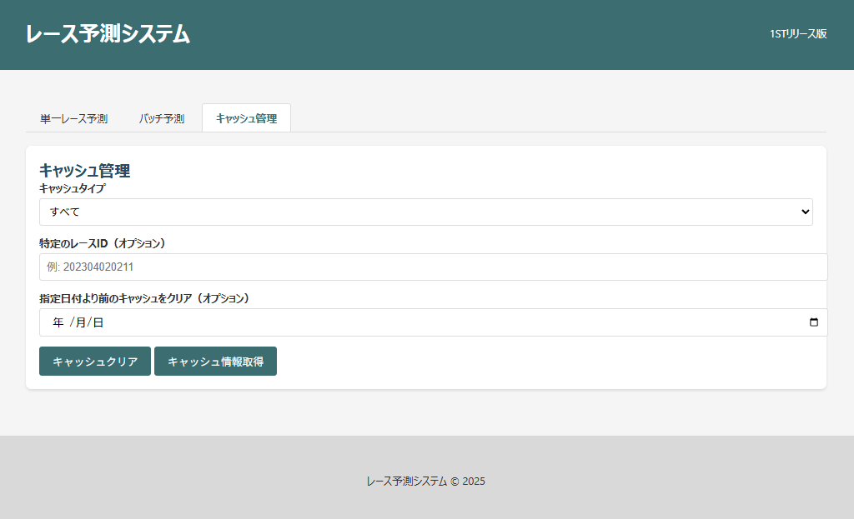Focus the race ID input with placeholder 202304020211
Viewport: 854px width, 519px height.
pyautogui.click(x=433, y=267)
